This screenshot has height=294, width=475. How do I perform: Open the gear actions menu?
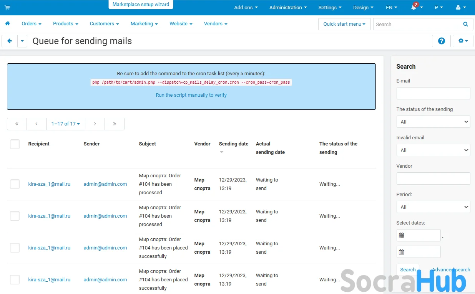[x=463, y=41]
